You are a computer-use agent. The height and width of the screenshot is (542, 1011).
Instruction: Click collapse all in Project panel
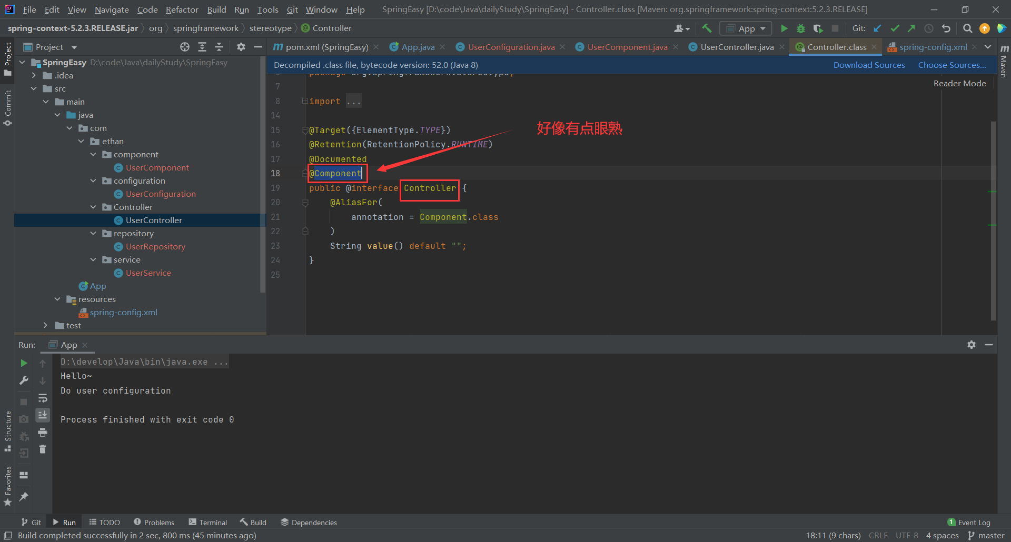[x=219, y=47]
